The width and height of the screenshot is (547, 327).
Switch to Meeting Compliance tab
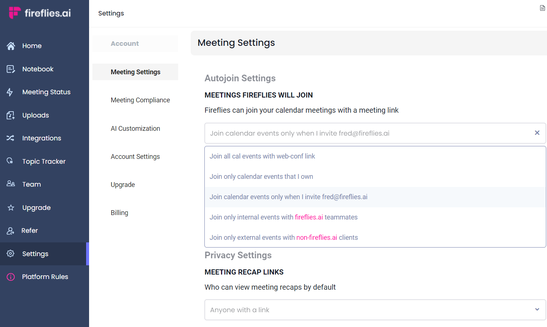click(140, 100)
